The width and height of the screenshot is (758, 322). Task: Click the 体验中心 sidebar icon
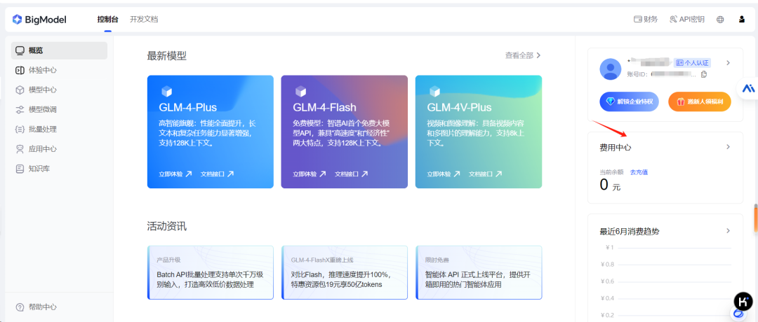[20, 70]
